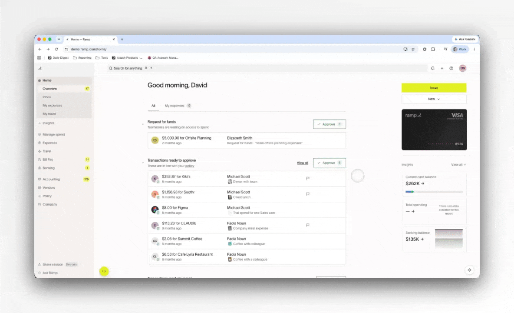
Task: Approve the Request for funds
Action: pyautogui.click(x=329, y=124)
